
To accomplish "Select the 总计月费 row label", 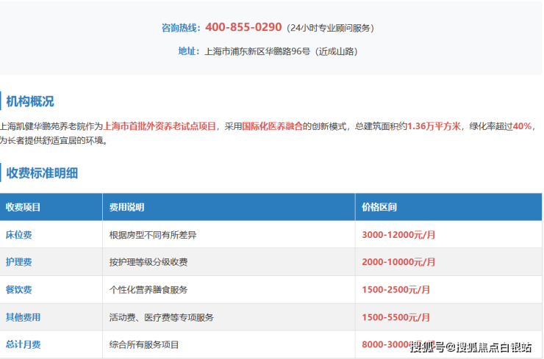I will coord(24,344).
